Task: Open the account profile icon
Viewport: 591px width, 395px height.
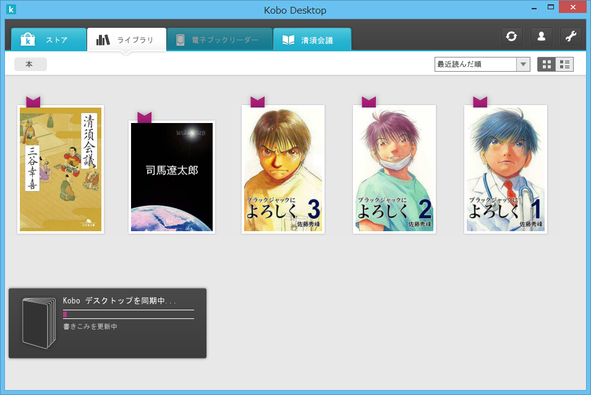Action: click(x=541, y=36)
